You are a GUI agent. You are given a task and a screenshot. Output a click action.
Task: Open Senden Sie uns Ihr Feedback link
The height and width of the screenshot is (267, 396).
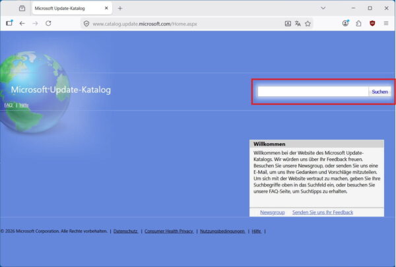click(x=323, y=212)
